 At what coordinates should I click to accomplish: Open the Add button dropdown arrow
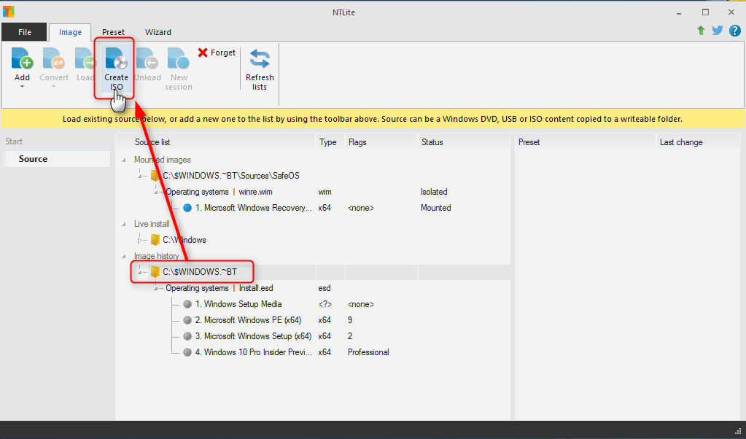[x=22, y=87]
